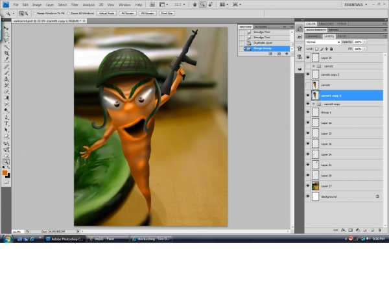The image size is (389, 284).
Task: Click the Actual Pixels button
Action: pyautogui.click(x=106, y=14)
